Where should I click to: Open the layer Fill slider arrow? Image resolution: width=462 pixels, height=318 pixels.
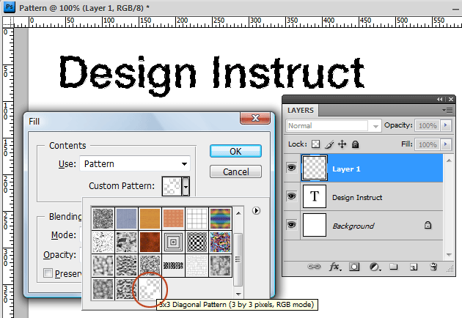coord(446,144)
